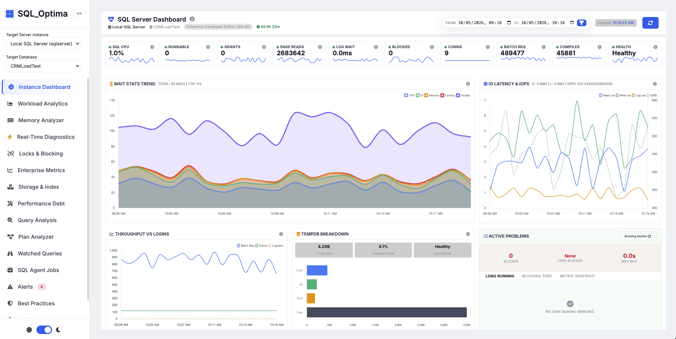Click the Free space bar in TempDB chart
The height and width of the screenshot is (339, 676).
tap(386, 312)
